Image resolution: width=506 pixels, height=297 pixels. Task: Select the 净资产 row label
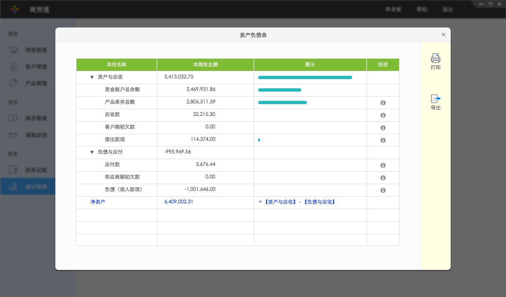pyautogui.click(x=98, y=202)
